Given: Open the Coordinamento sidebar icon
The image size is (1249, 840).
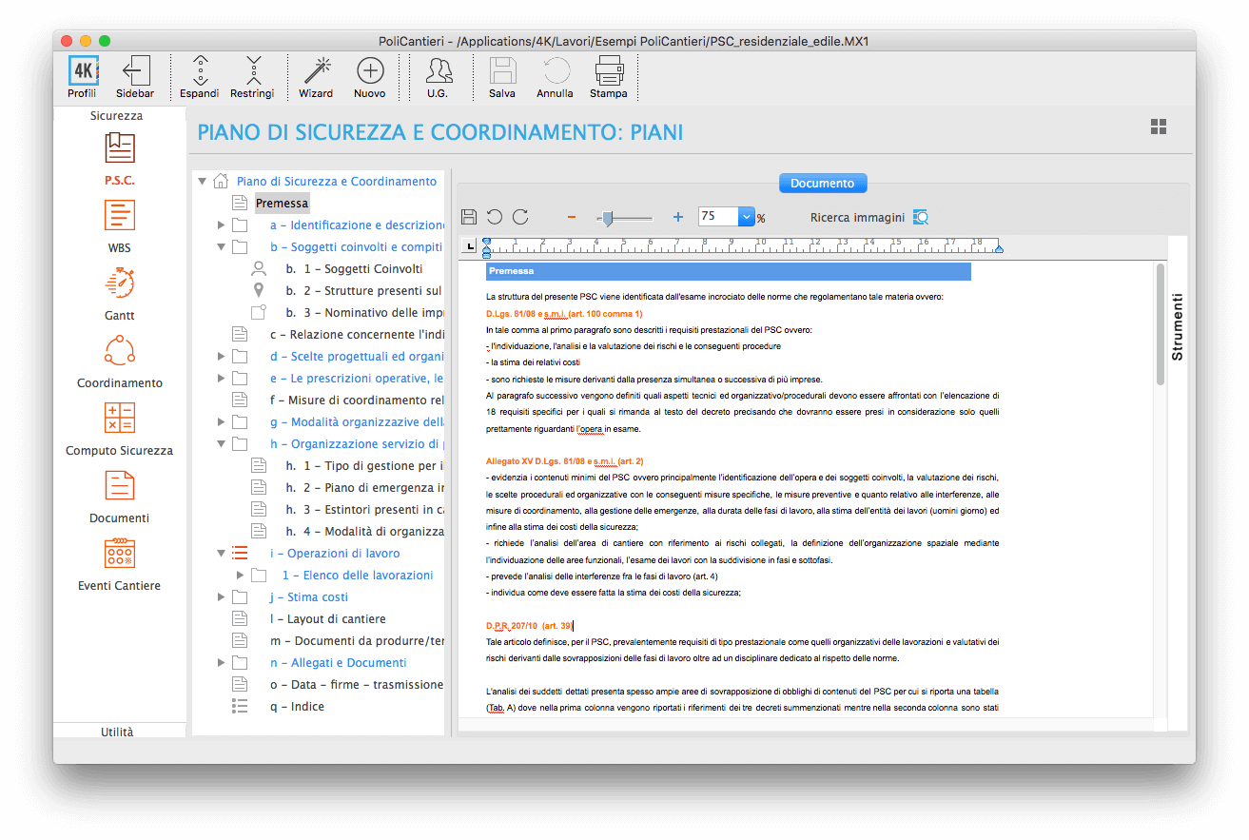Looking at the screenshot, I should (120, 351).
